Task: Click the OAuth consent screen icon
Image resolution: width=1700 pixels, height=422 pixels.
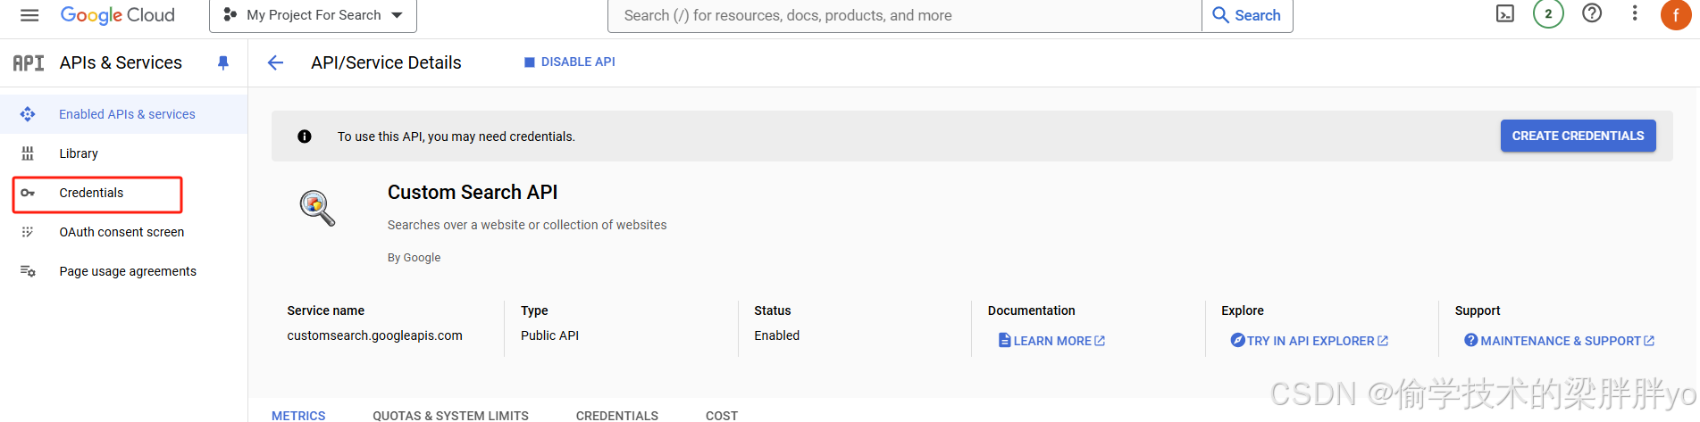Action: point(28,232)
